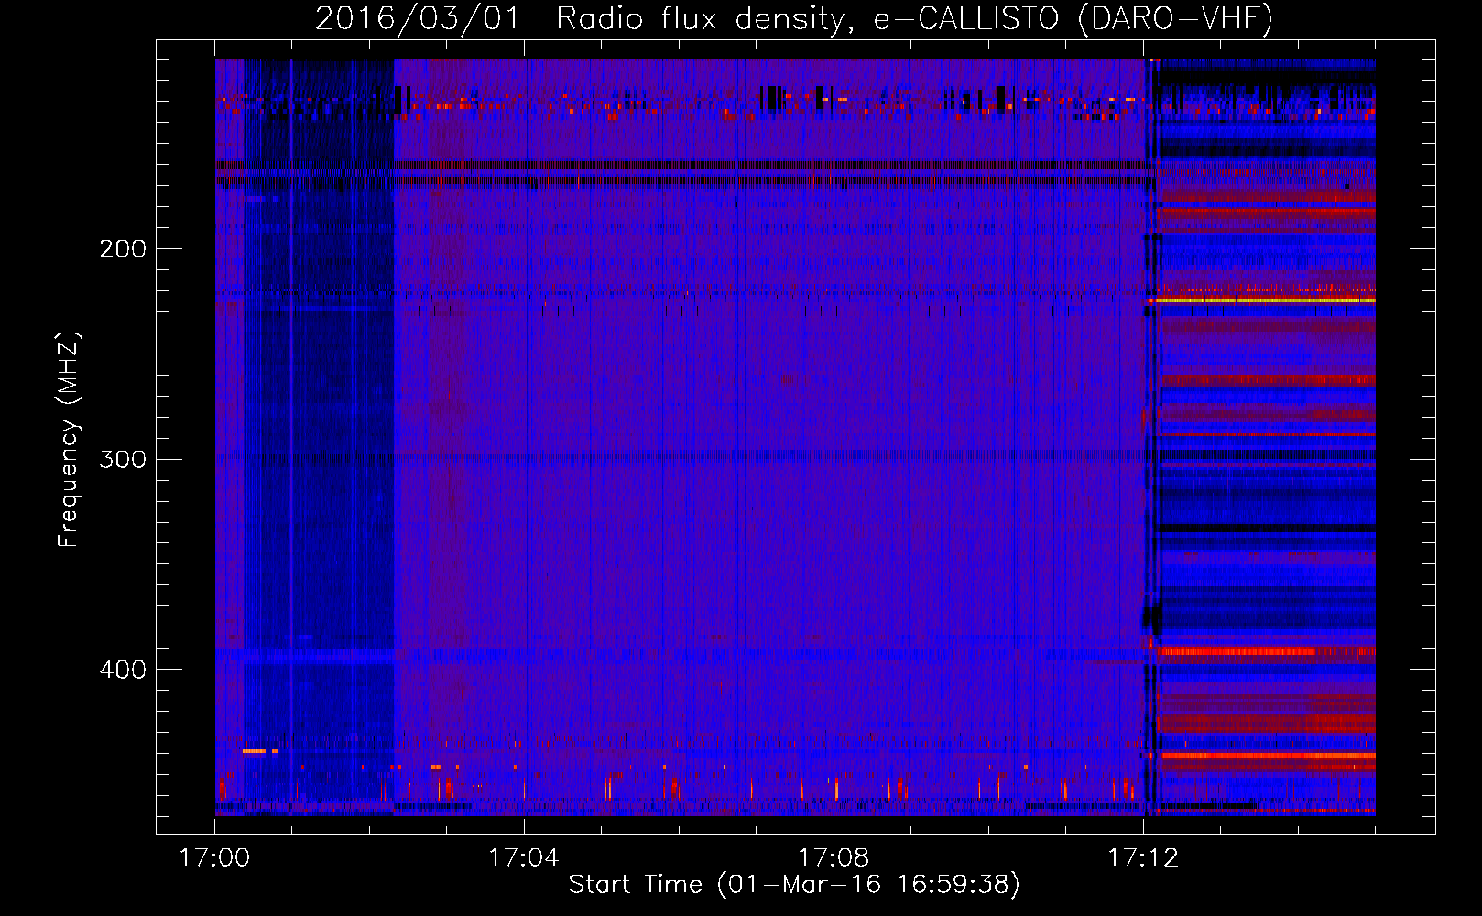Image resolution: width=1482 pixels, height=916 pixels.
Task: Click the 'Start Time (01-Mar-16 16:59:38)' label
Action: (x=794, y=884)
